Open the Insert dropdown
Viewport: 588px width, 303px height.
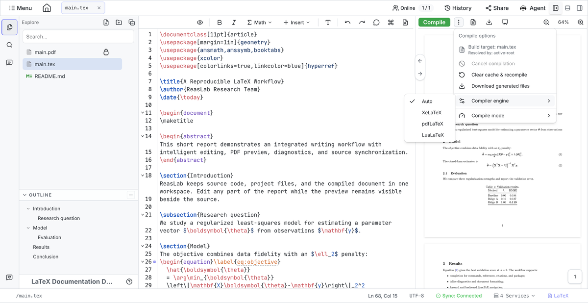296,23
